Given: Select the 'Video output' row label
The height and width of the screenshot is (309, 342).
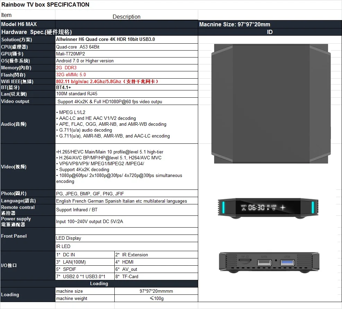Looking at the screenshot, I should (28, 101).
